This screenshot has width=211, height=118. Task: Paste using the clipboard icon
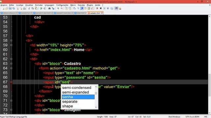tap(36, 9)
